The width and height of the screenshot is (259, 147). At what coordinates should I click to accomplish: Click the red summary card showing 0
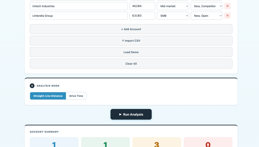(208, 142)
